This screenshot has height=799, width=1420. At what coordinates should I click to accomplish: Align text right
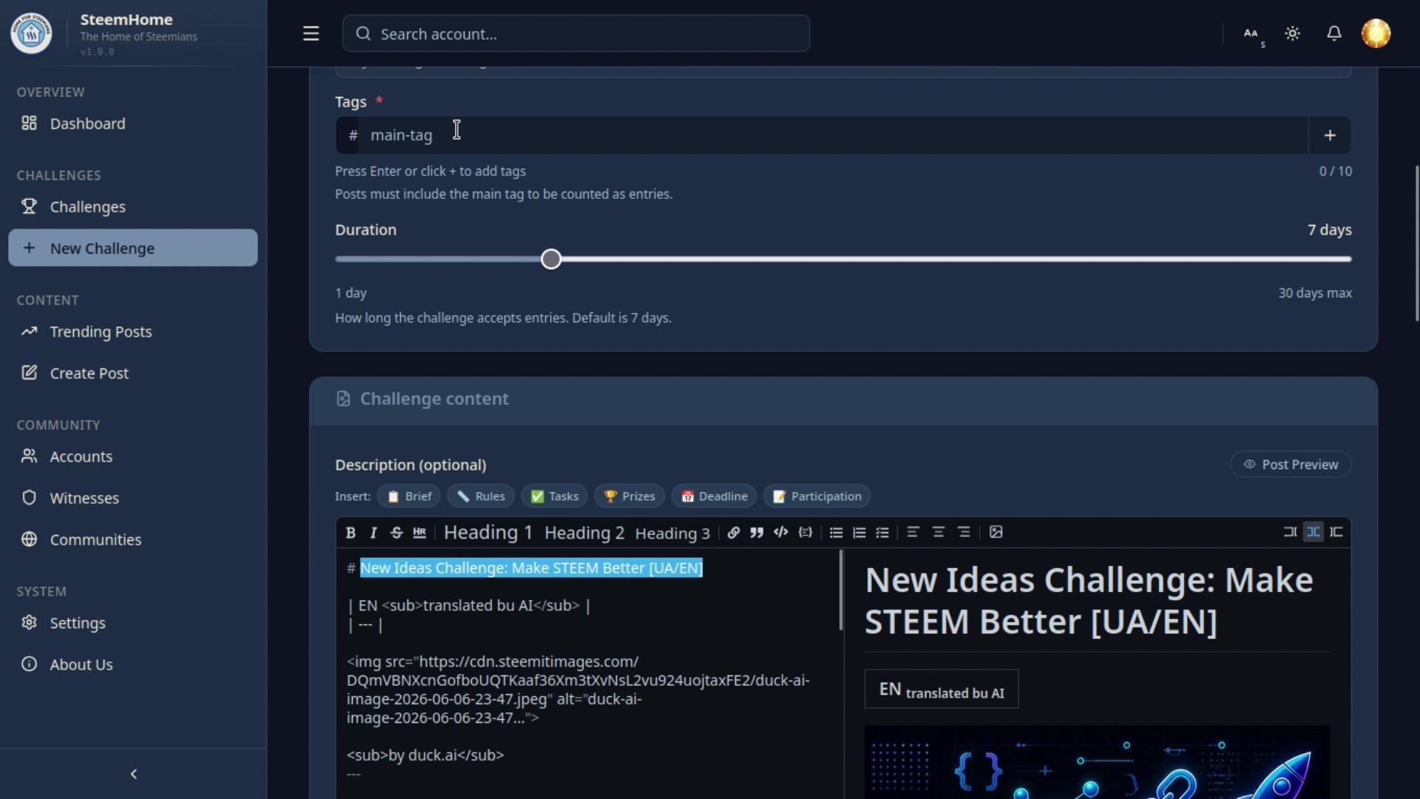pyautogui.click(x=964, y=533)
